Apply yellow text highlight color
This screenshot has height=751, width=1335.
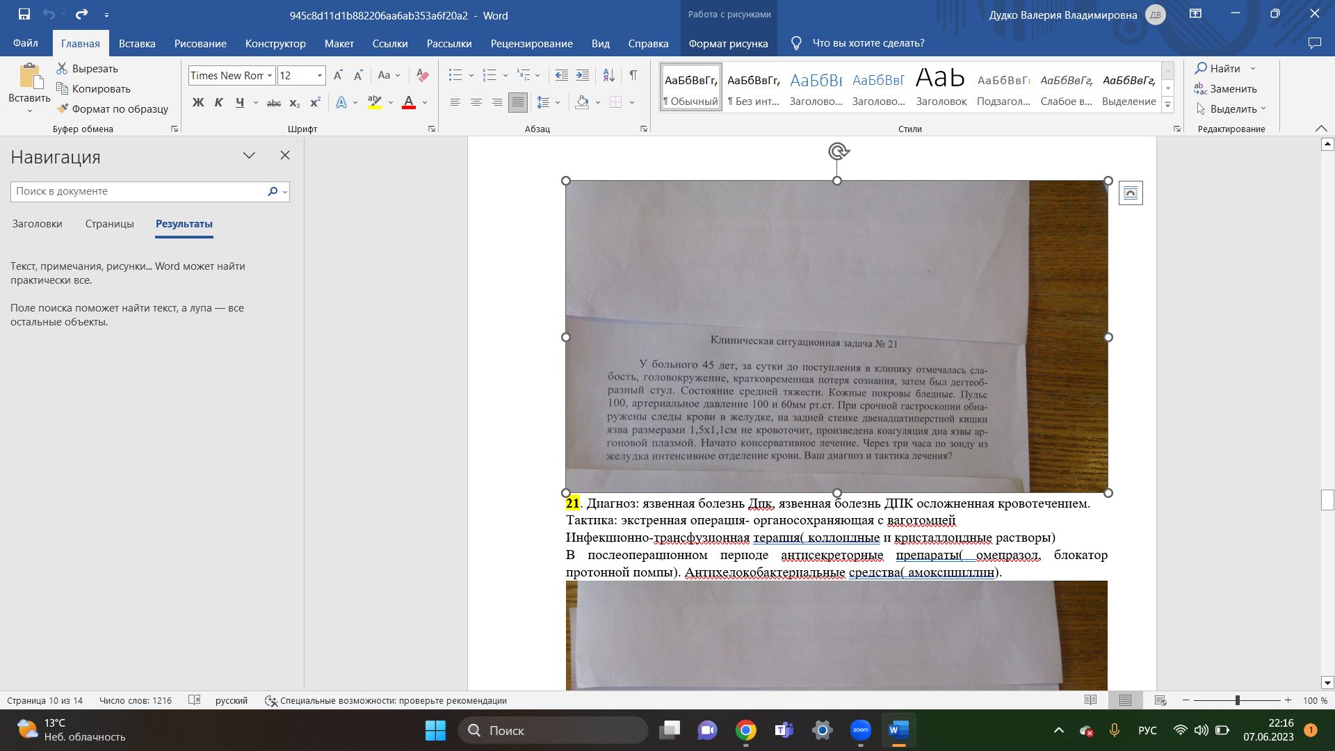point(375,102)
